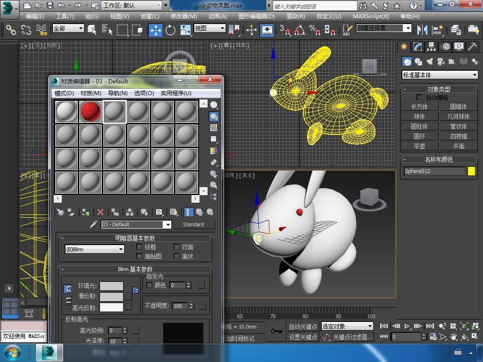This screenshot has height=362, width=483.
Task: Switch to the Hierarchy panel tab
Action: coord(431,47)
